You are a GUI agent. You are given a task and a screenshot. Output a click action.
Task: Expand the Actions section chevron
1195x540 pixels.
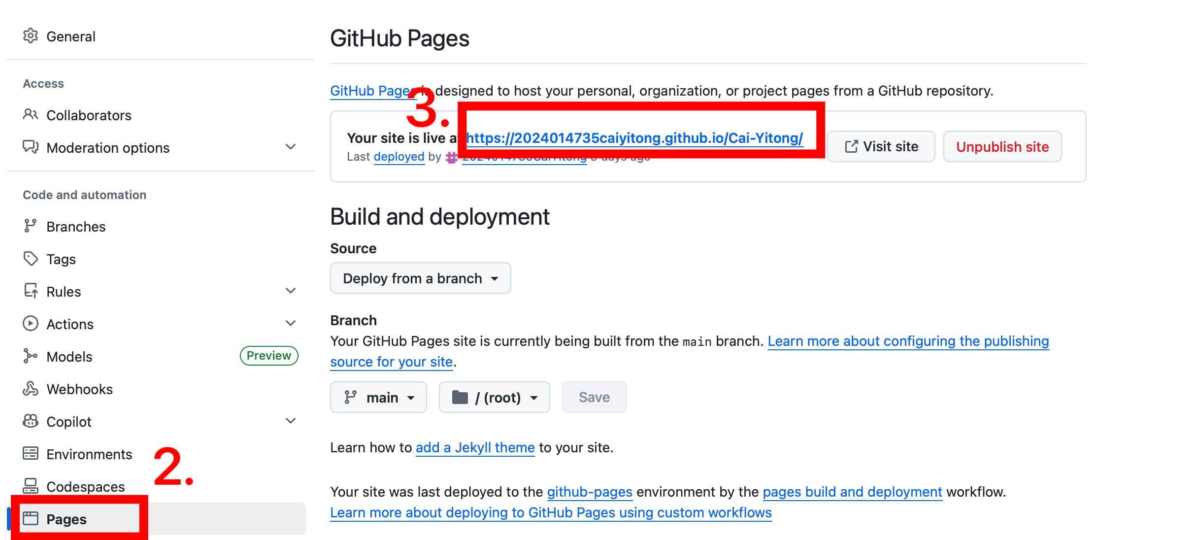pos(291,324)
